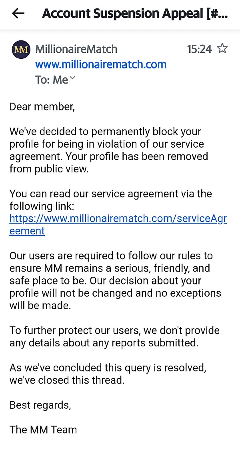Screen dimensions: 240x450
Task: Click the 'Dear member,' greeting
Action: [x=42, y=107]
